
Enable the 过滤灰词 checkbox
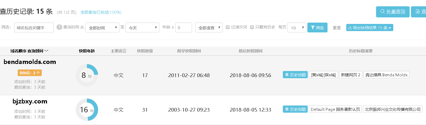click(228, 27)
